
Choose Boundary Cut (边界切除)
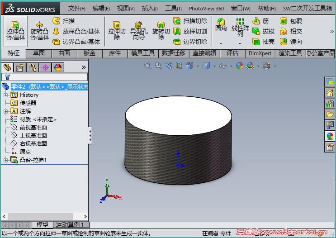click(190, 42)
